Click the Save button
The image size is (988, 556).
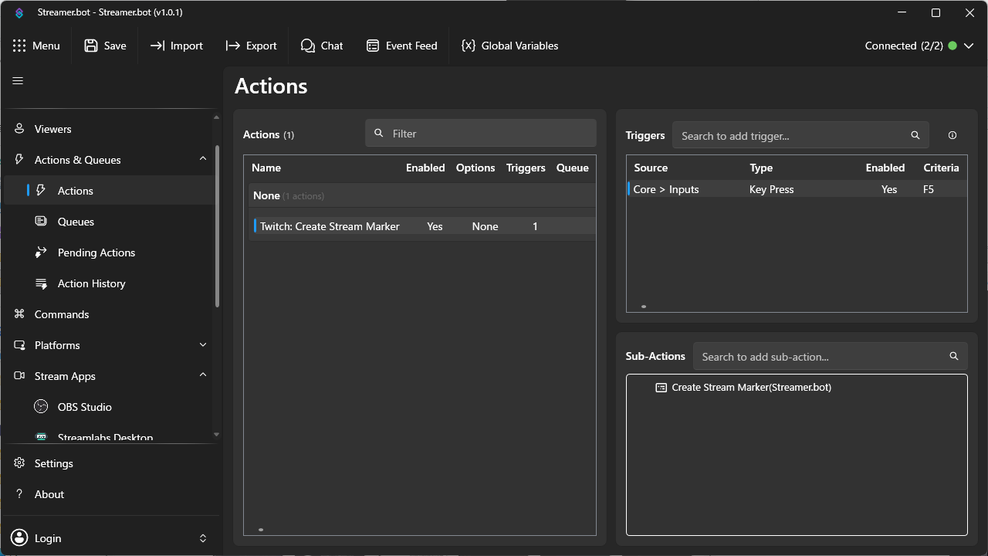coord(105,46)
